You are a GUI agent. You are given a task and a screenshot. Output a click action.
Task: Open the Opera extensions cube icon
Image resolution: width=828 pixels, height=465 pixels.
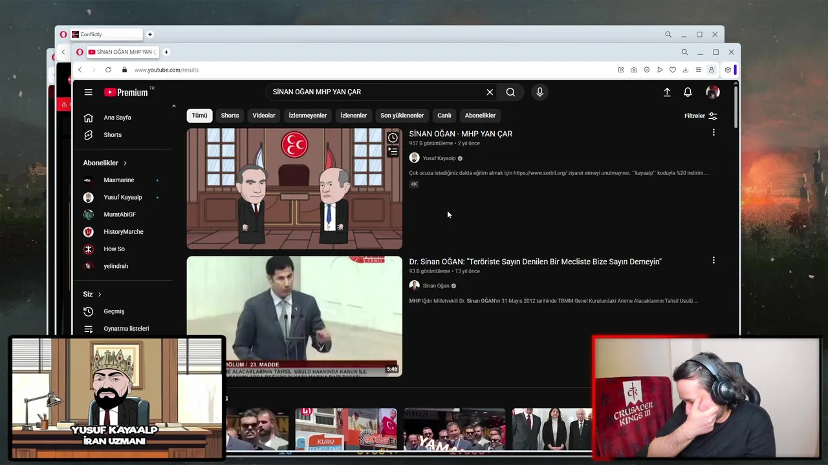pyautogui.click(x=728, y=70)
